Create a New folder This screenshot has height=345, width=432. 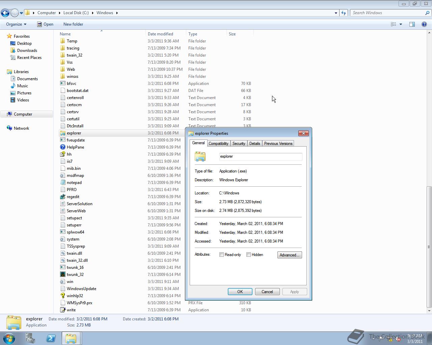point(73,24)
